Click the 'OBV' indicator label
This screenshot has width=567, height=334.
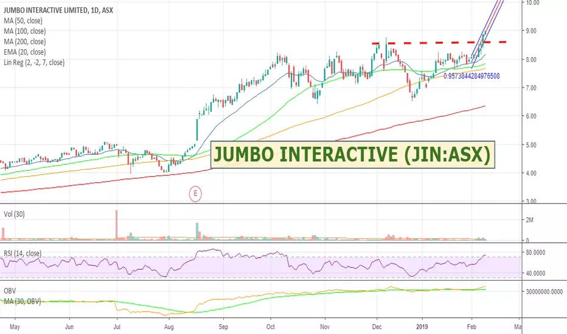(x=10, y=291)
